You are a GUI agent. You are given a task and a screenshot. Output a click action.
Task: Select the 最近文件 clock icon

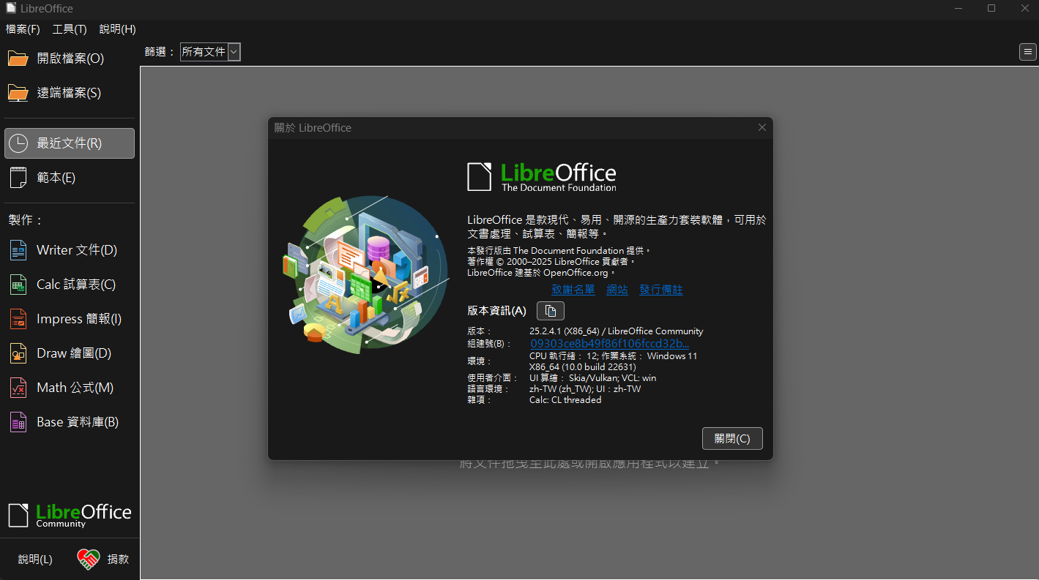coord(18,143)
